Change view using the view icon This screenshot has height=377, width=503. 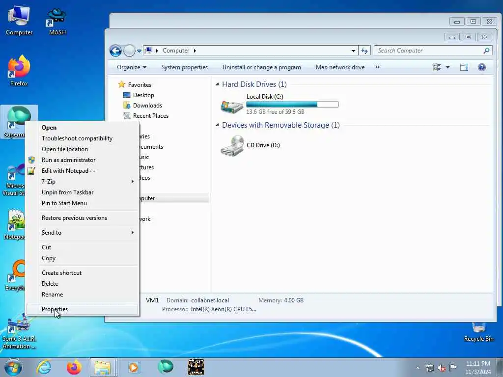click(x=437, y=67)
